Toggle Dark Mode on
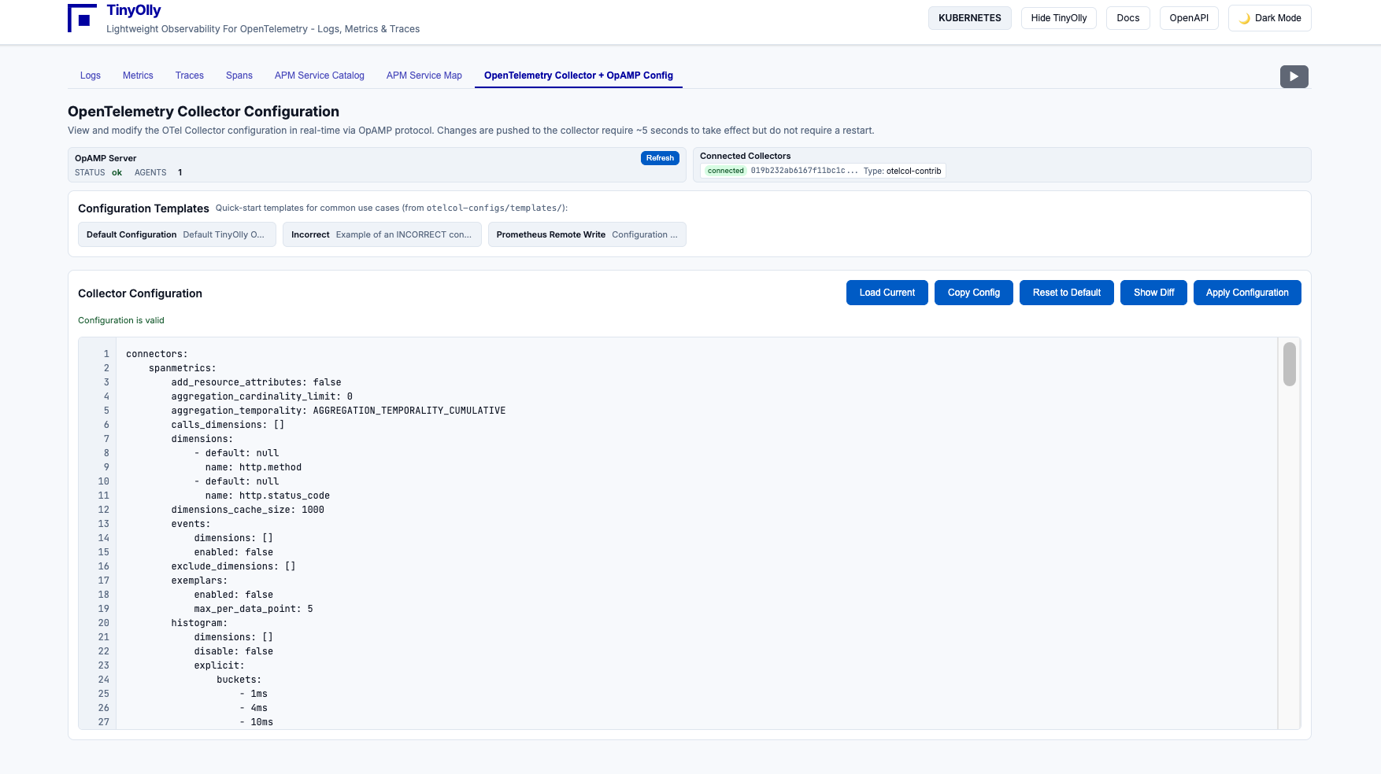 click(1269, 18)
